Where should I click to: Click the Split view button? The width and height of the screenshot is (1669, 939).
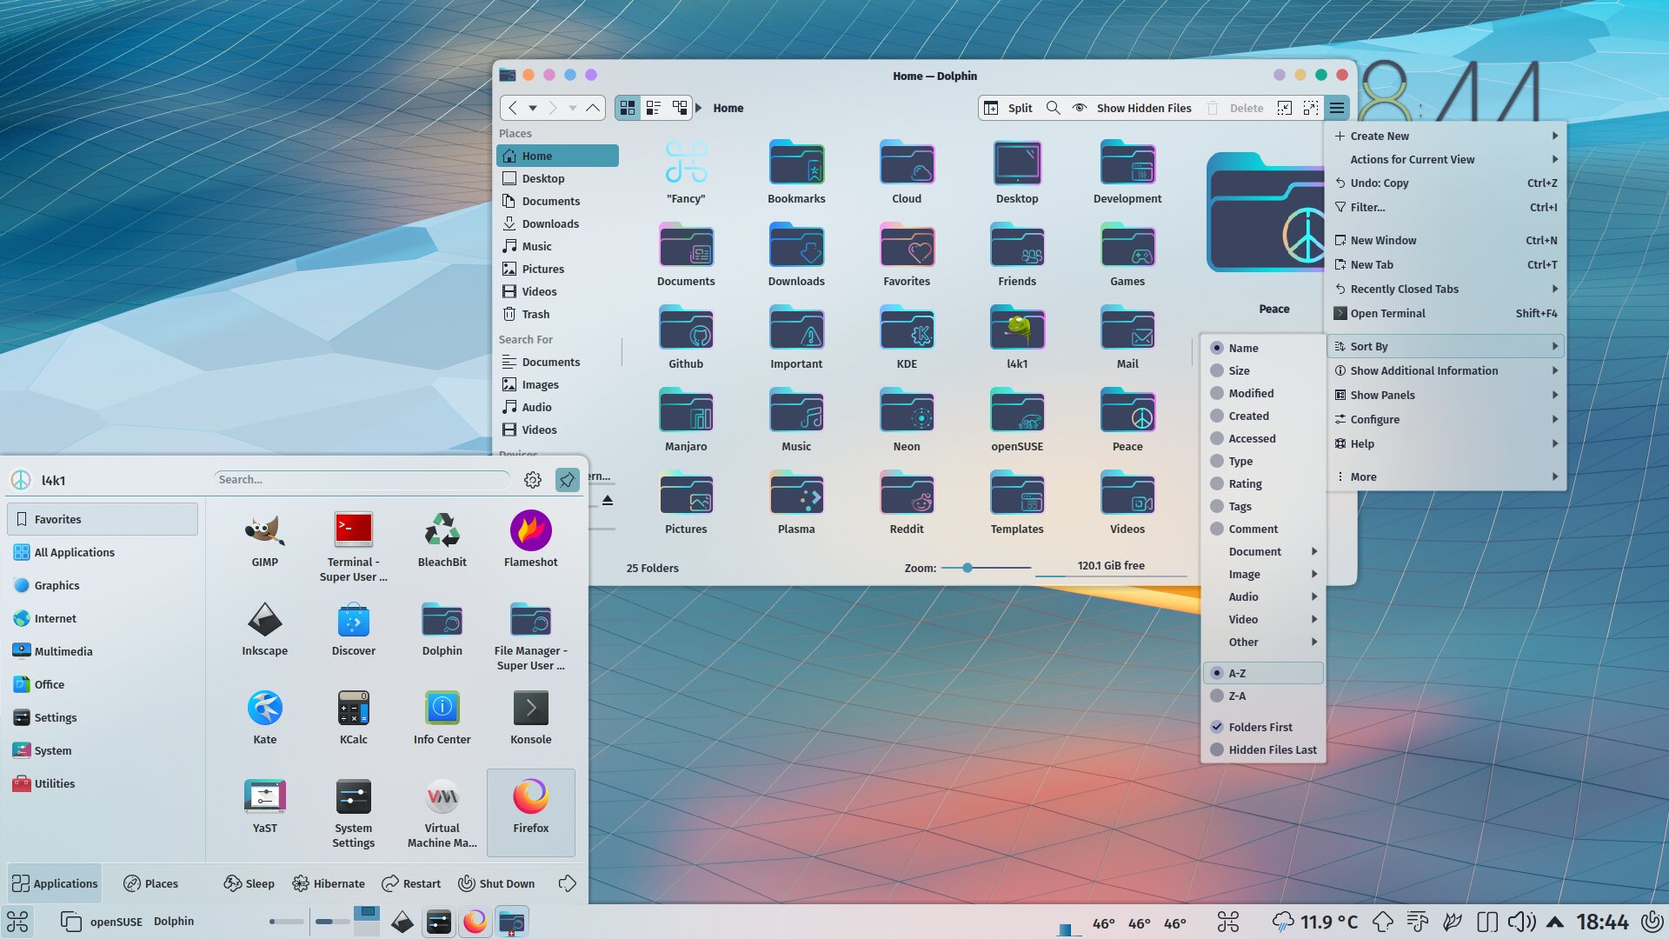(1008, 108)
